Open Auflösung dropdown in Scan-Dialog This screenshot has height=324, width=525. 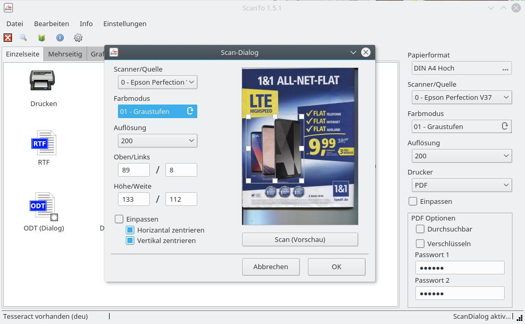click(158, 141)
